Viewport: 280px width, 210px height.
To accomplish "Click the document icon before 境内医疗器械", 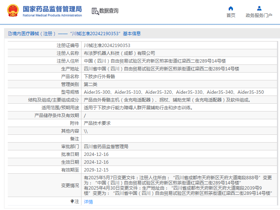I will point(10,34).
